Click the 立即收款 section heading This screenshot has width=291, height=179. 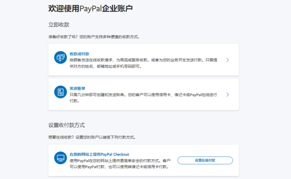coord(59,25)
